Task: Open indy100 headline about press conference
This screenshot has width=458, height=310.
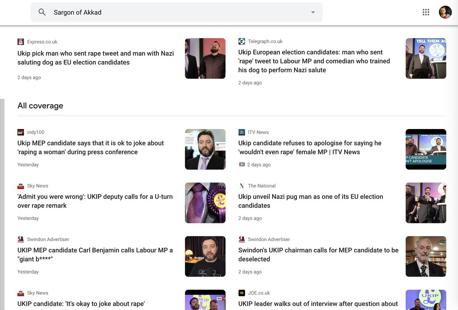Action: click(91, 147)
